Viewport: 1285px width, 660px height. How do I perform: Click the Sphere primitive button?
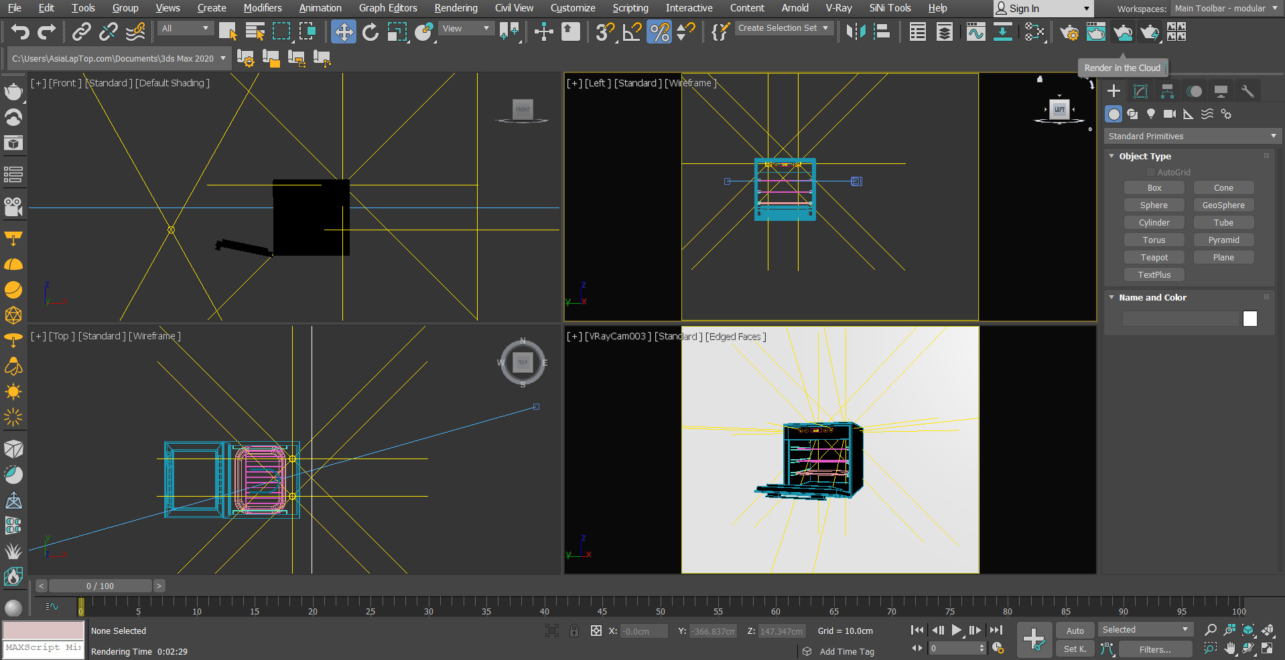[x=1154, y=205]
